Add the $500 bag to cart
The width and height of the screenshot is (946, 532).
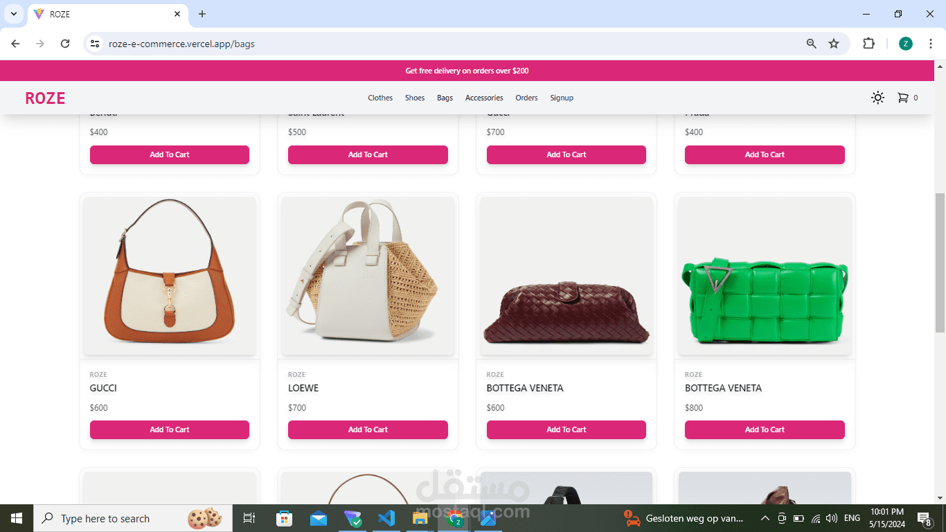click(x=368, y=154)
